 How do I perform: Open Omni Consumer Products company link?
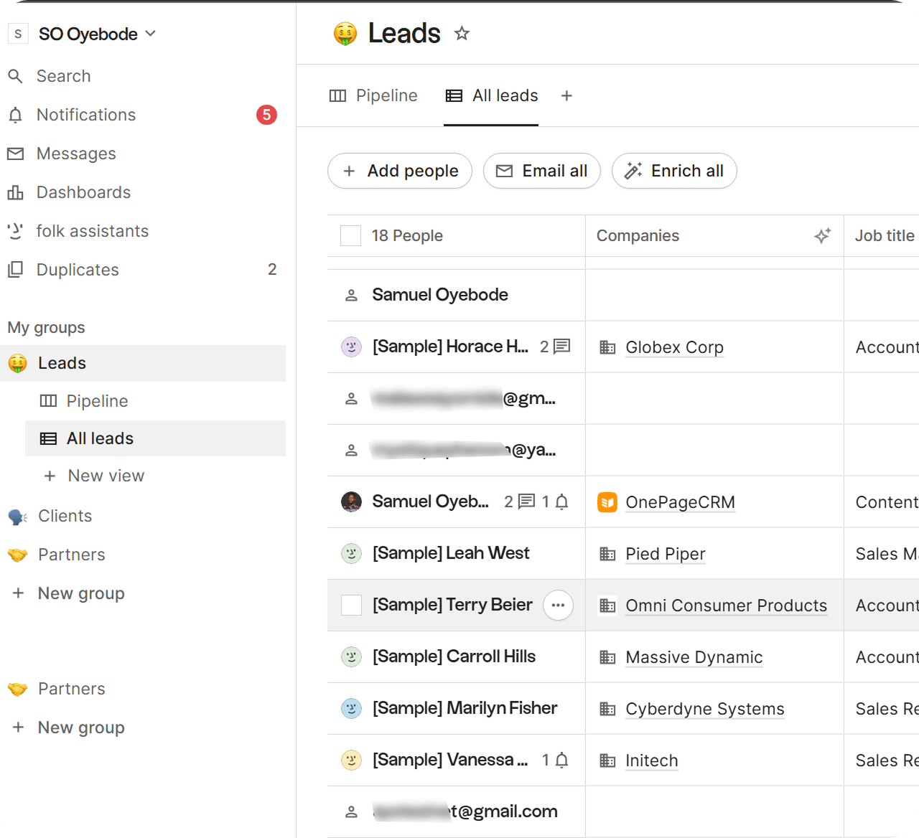point(726,606)
